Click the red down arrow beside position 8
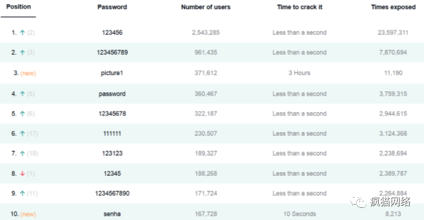 (22, 174)
